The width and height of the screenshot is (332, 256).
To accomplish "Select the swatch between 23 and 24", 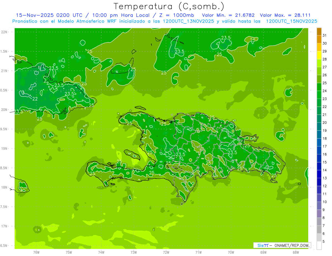I will tap(319, 95).
